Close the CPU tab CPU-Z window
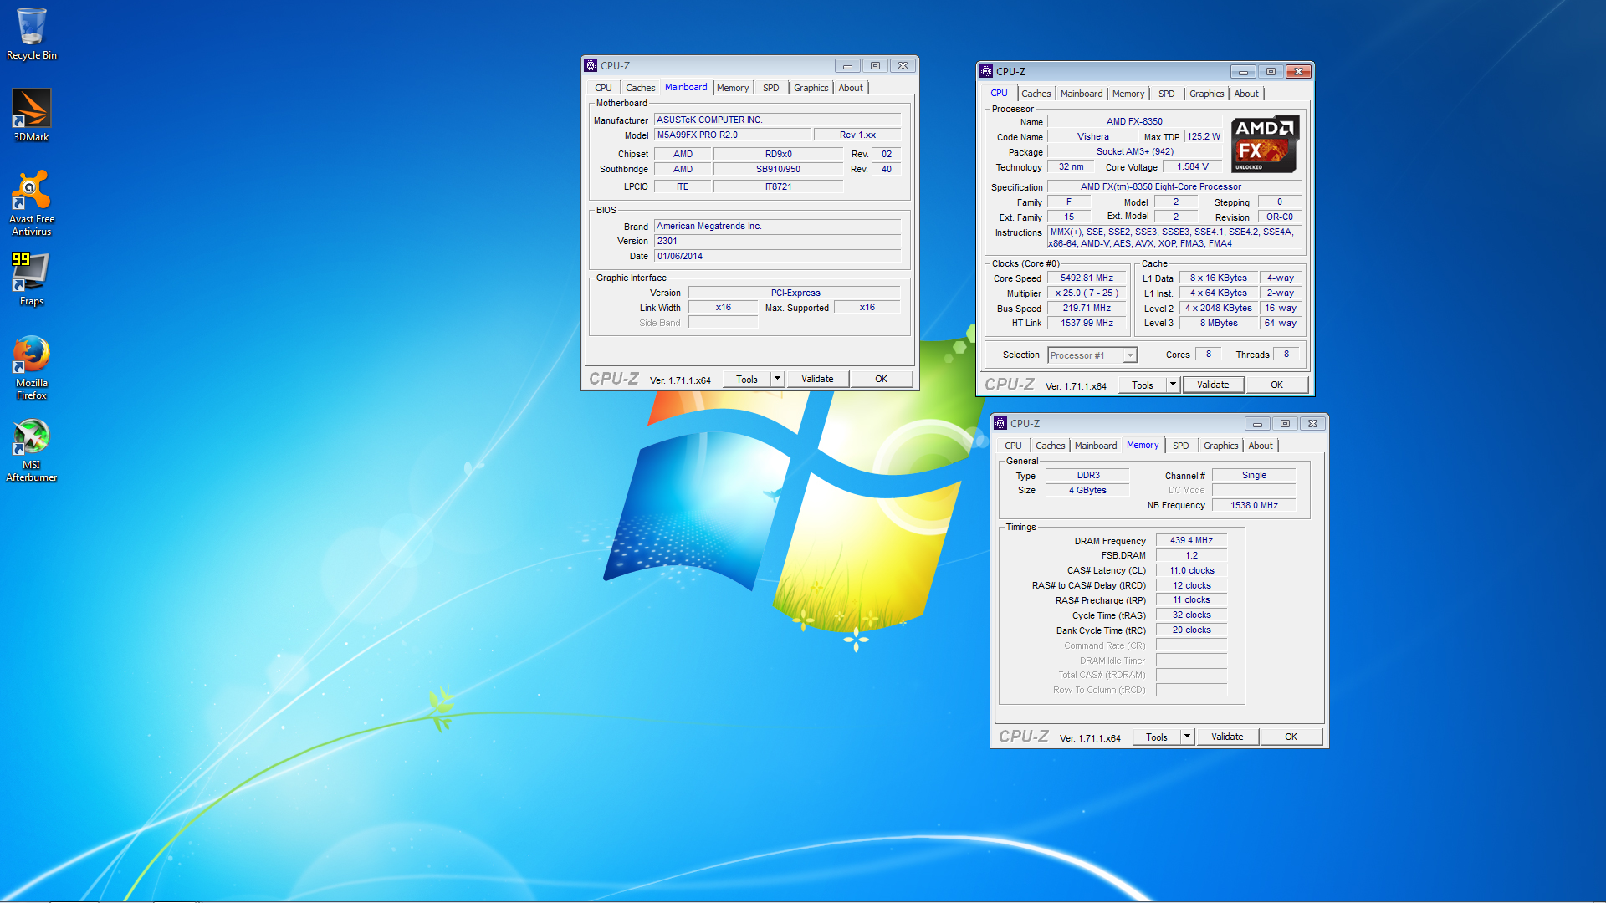Viewport: 1606px width, 903px height. tap(1298, 71)
